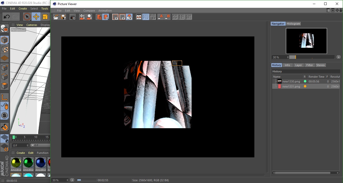Click the round arrow button next to bottom zoom field
Screen dimensions: 343x183
(72, 180)
